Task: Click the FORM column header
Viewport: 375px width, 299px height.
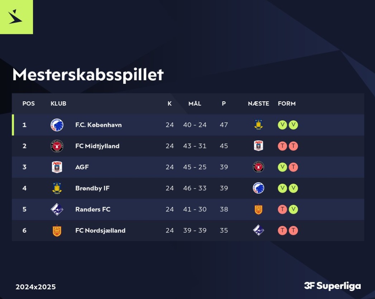Action: coord(287,103)
